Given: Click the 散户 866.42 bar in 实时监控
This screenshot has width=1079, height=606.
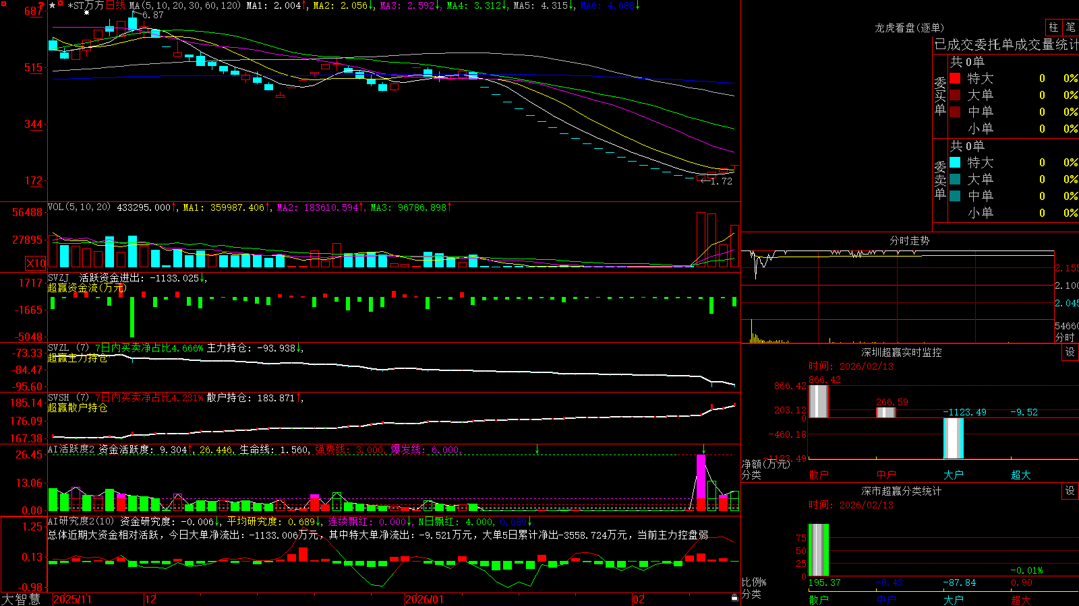Looking at the screenshot, I should point(818,401).
